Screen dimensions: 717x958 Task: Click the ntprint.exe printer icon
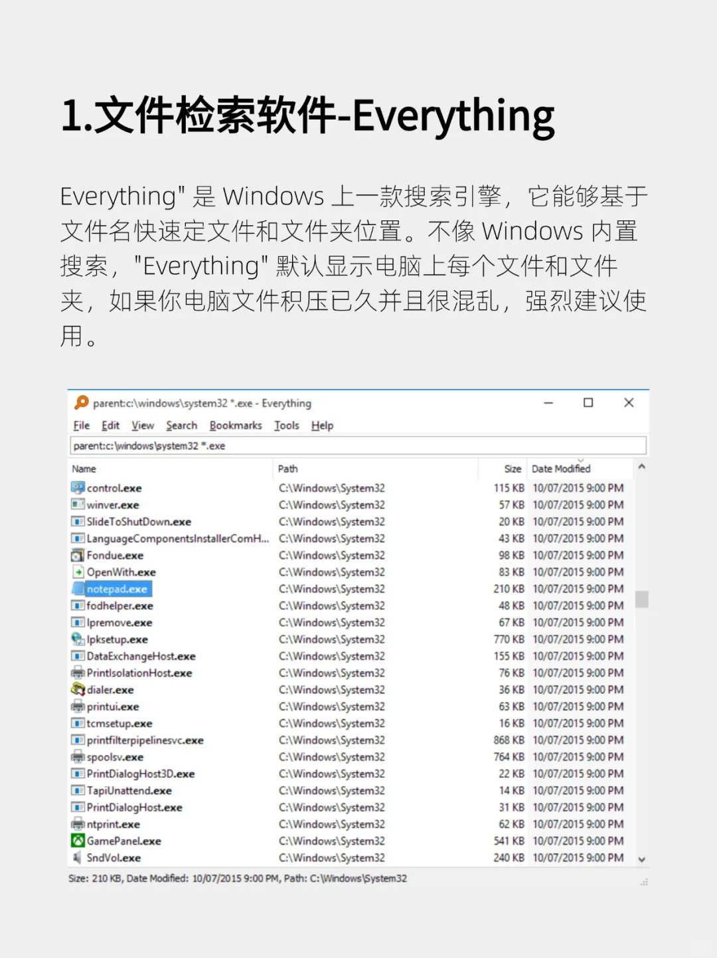tap(78, 824)
